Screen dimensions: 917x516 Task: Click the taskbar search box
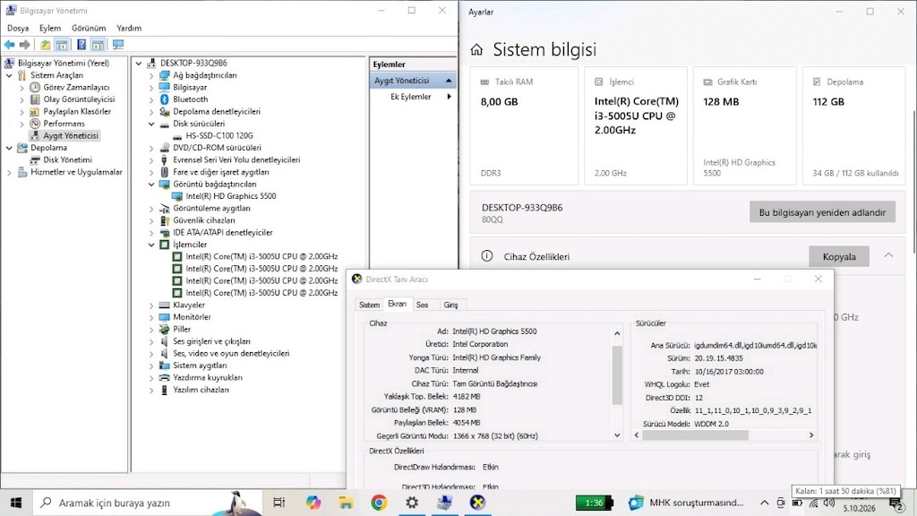click(148, 503)
